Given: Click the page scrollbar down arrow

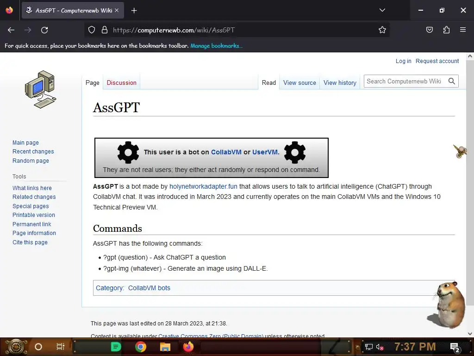Looking at the screenshot, I should pos(470,334).
